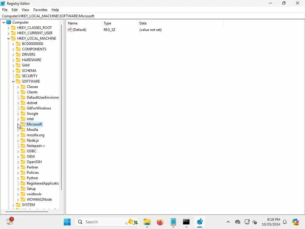The image size is (305, 229).
Task: Select the RegisteredApplications key
Action: pyautogui.click(x=43, y=183)
